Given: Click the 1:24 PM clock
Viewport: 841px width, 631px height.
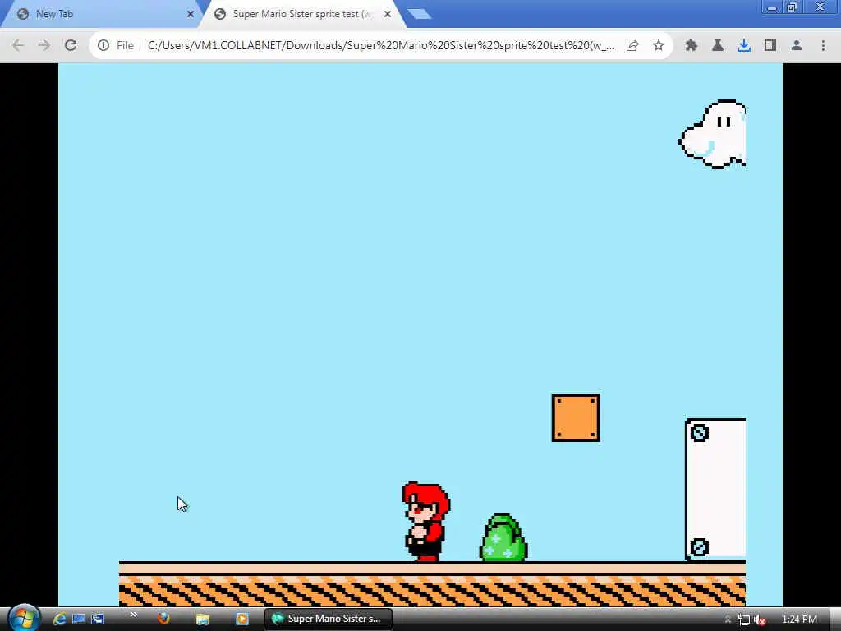Looking at the screenshot, I should coord(799,619).
